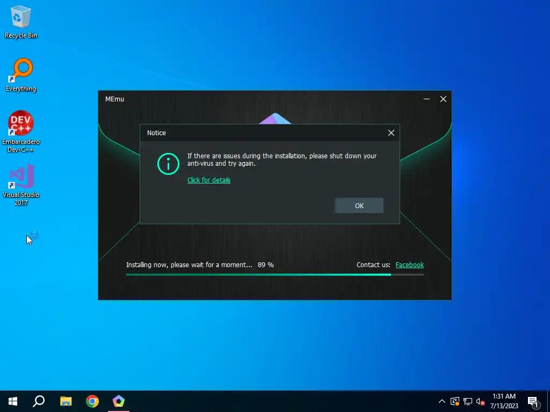Click the MEmu window title text

(115, 99)
